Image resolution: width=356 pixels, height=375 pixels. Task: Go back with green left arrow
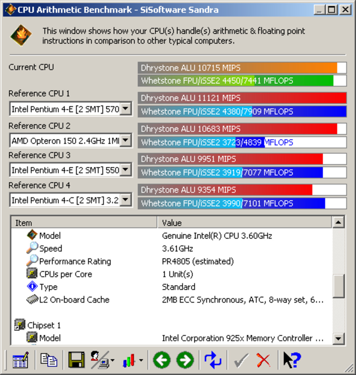tap(162, 360)
